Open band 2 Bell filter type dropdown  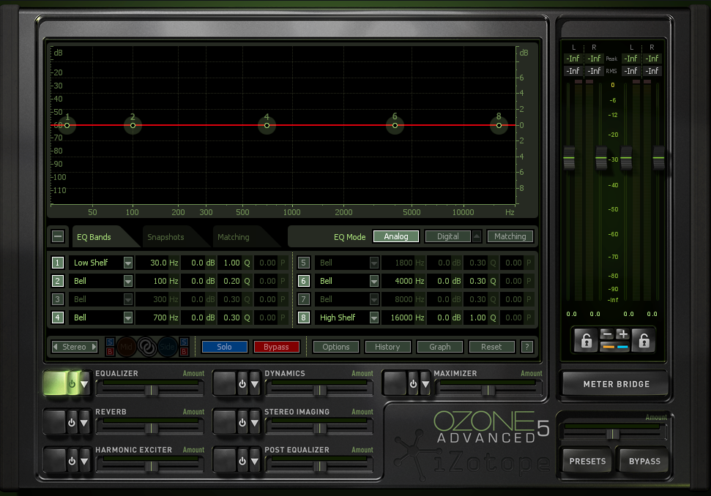point(128,281)
